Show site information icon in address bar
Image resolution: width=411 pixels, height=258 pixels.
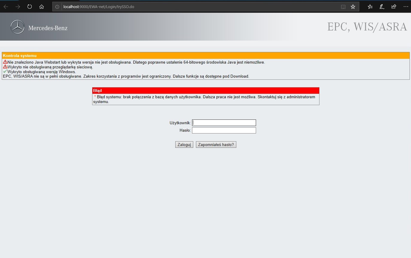57,7
